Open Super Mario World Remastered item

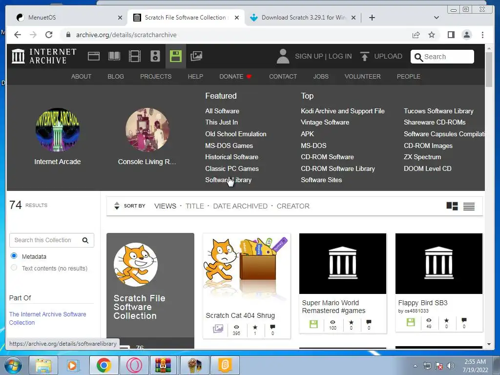tap(343, 283)
